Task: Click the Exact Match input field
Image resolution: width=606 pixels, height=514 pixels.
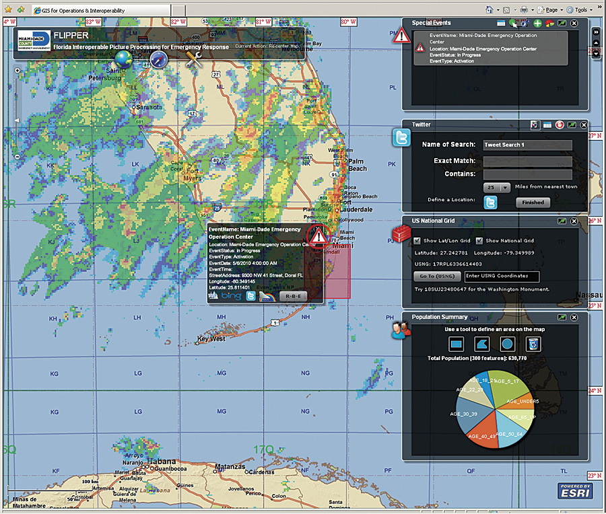Action: pos(527,161)
